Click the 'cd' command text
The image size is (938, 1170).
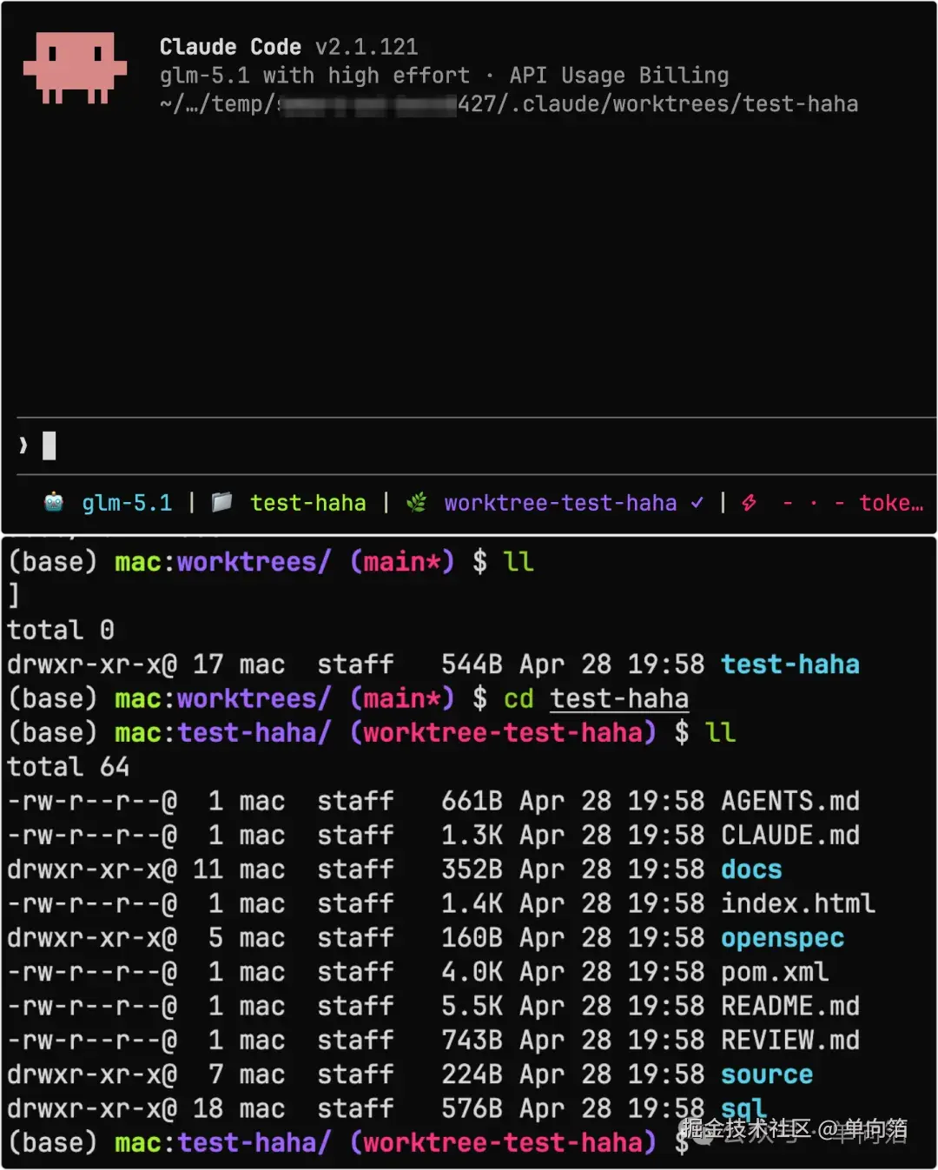pyautogui.click(x=519, y=698)
